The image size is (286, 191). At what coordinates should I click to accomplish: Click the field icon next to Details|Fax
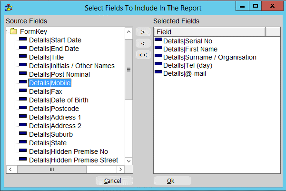[22, 91]
